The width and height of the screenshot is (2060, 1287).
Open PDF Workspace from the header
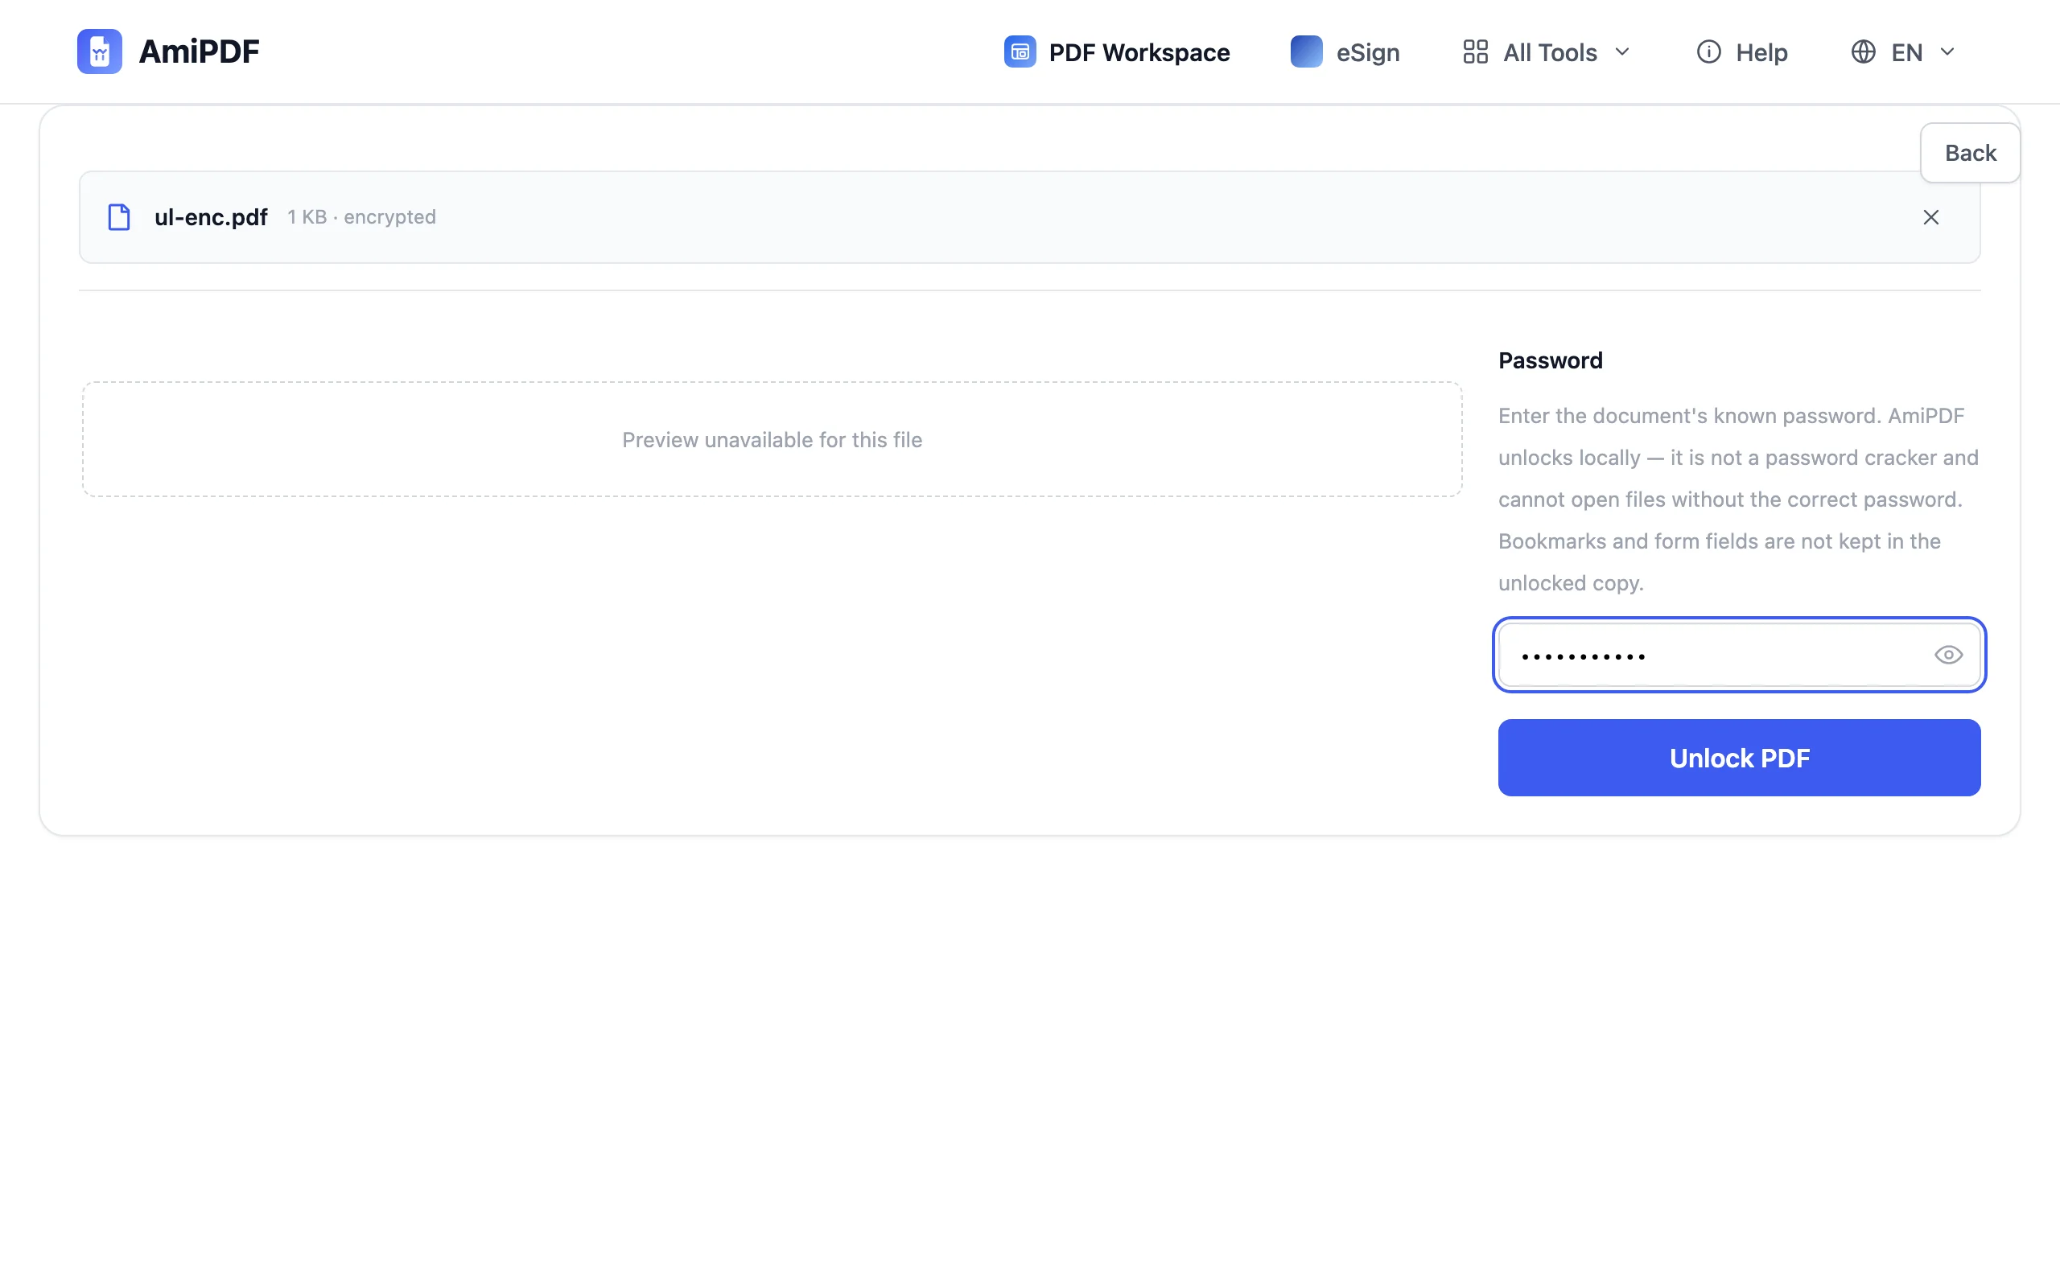click(1117, 52)
